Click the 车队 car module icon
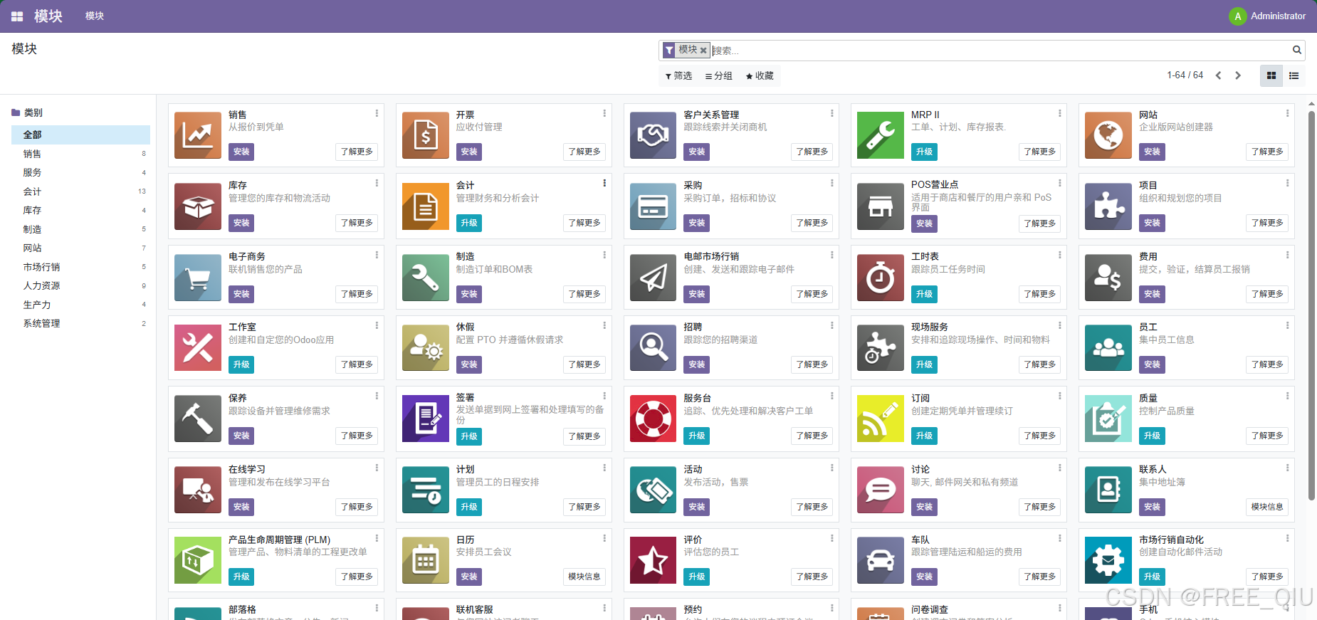 point(881,561)
